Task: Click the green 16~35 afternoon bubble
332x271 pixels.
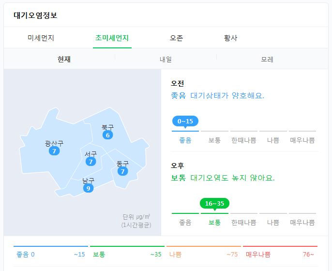Action: point(214,203)
